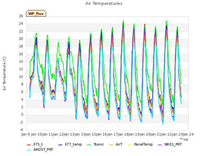Click the Jan 22 x-axis tick label
Screen dimensions: 208x156
(166, 134)
